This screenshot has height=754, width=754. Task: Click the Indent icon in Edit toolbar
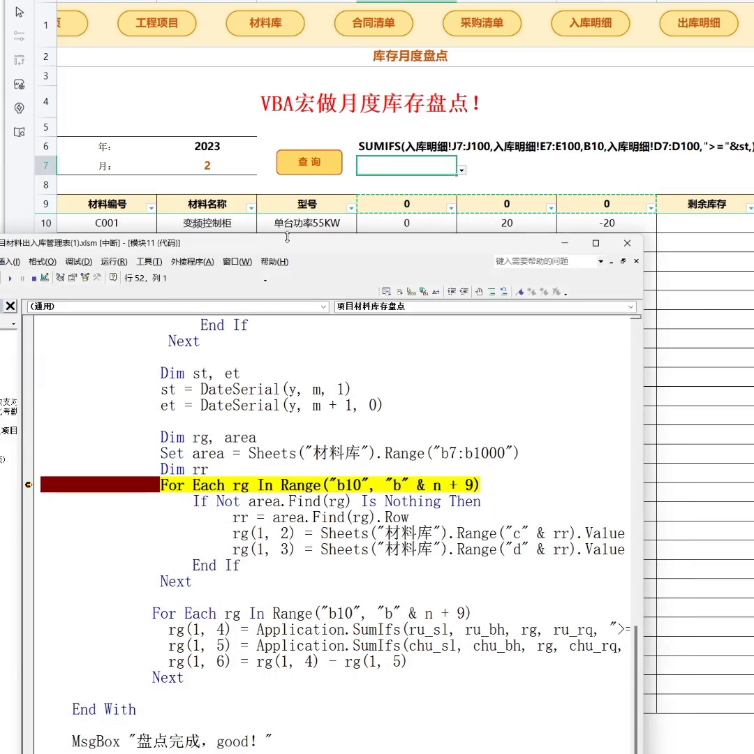452,291
